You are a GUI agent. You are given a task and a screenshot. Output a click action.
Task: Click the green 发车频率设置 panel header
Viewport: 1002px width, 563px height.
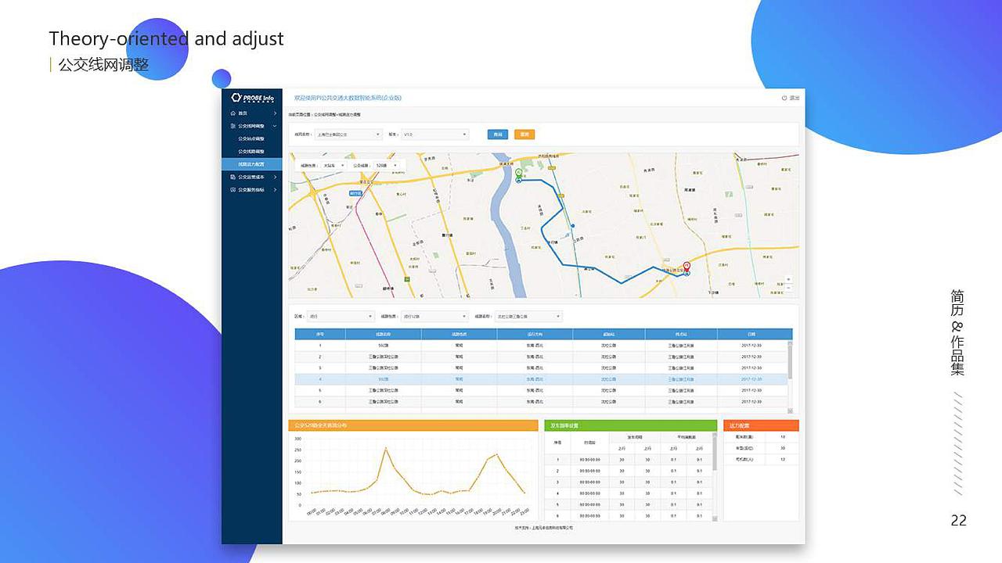point(630,425)
